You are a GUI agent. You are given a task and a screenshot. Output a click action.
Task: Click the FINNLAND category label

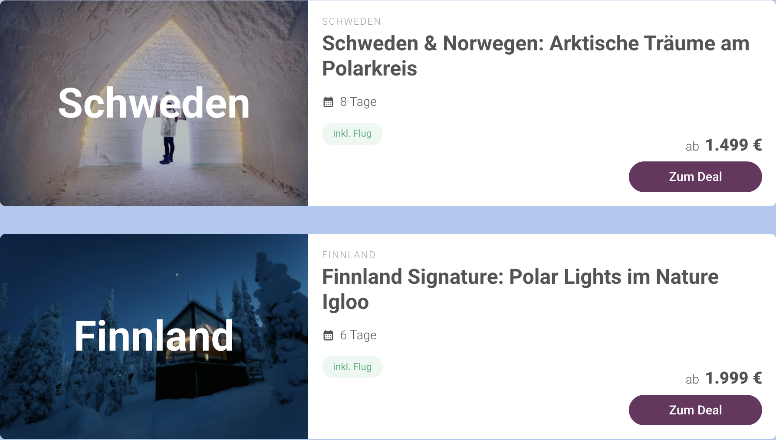coord(349,255)
